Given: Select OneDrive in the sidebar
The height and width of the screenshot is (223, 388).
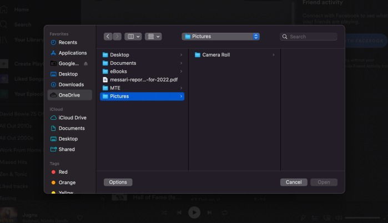Looking at the screenshot, I should click(x=70, y=95).
